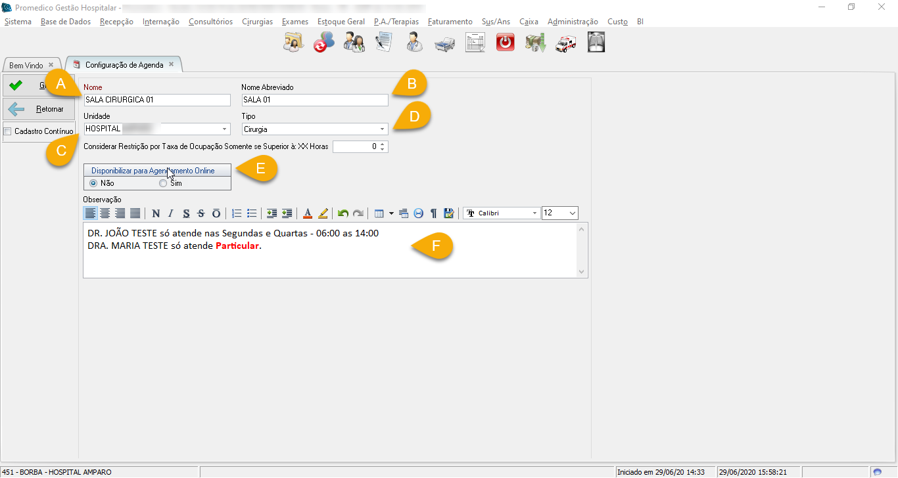The image size is (898, 478).
Task: Switch to the Bem Vindo tab
Action: [x=26, y=66]
